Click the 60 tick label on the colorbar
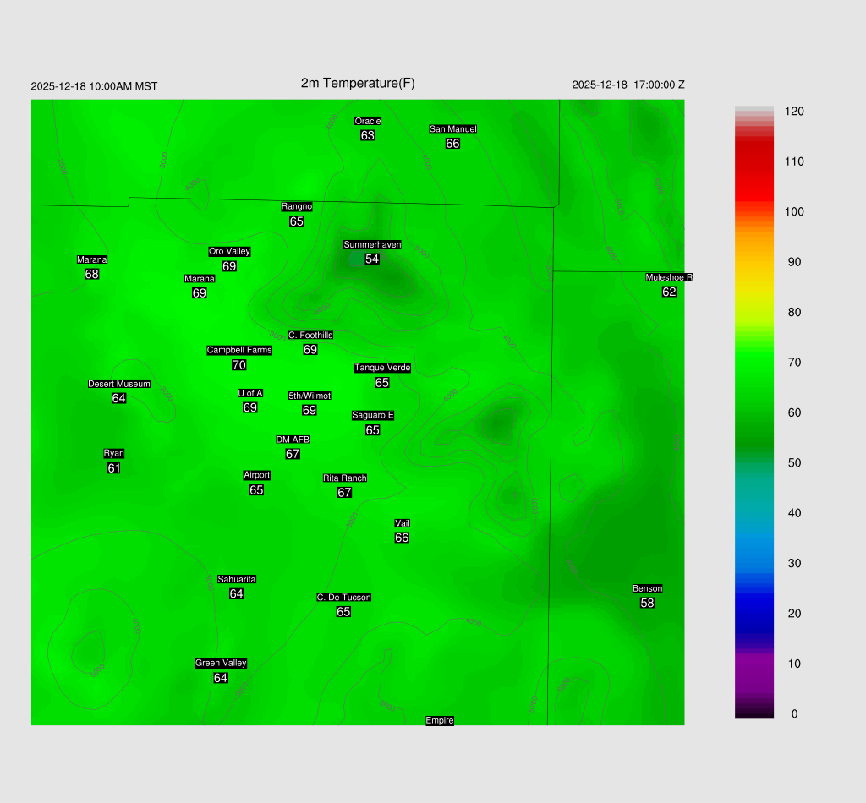This screenshot has height=803, width=866. (x=793, y=412)
